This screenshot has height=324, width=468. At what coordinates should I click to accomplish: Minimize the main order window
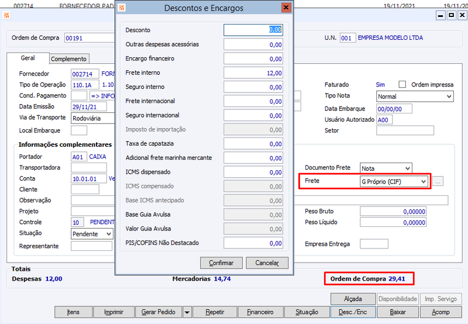pos(441,15)
